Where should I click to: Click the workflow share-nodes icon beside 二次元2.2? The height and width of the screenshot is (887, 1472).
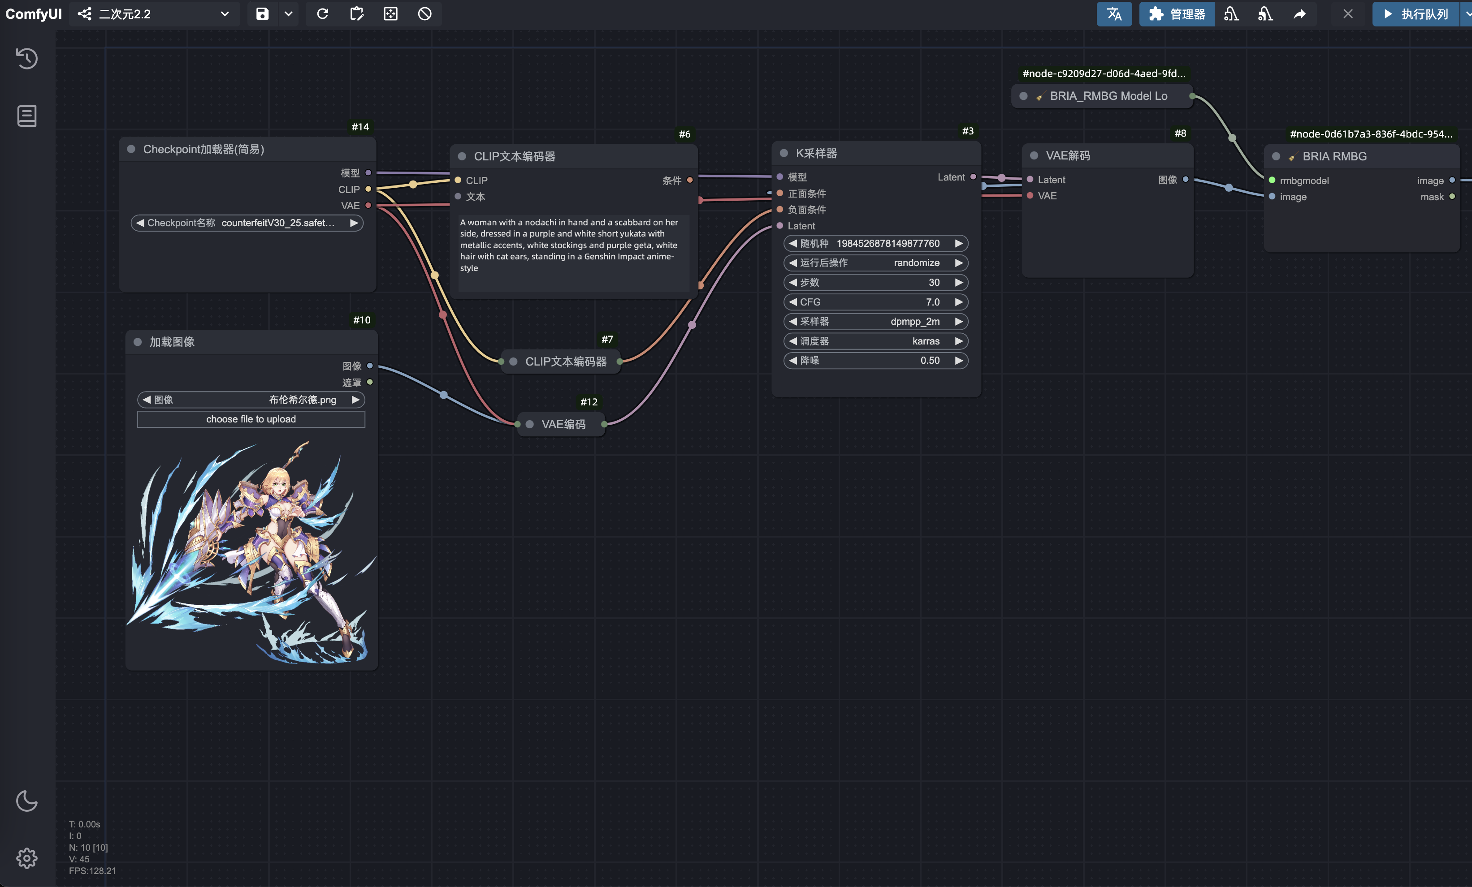(85, 14)
